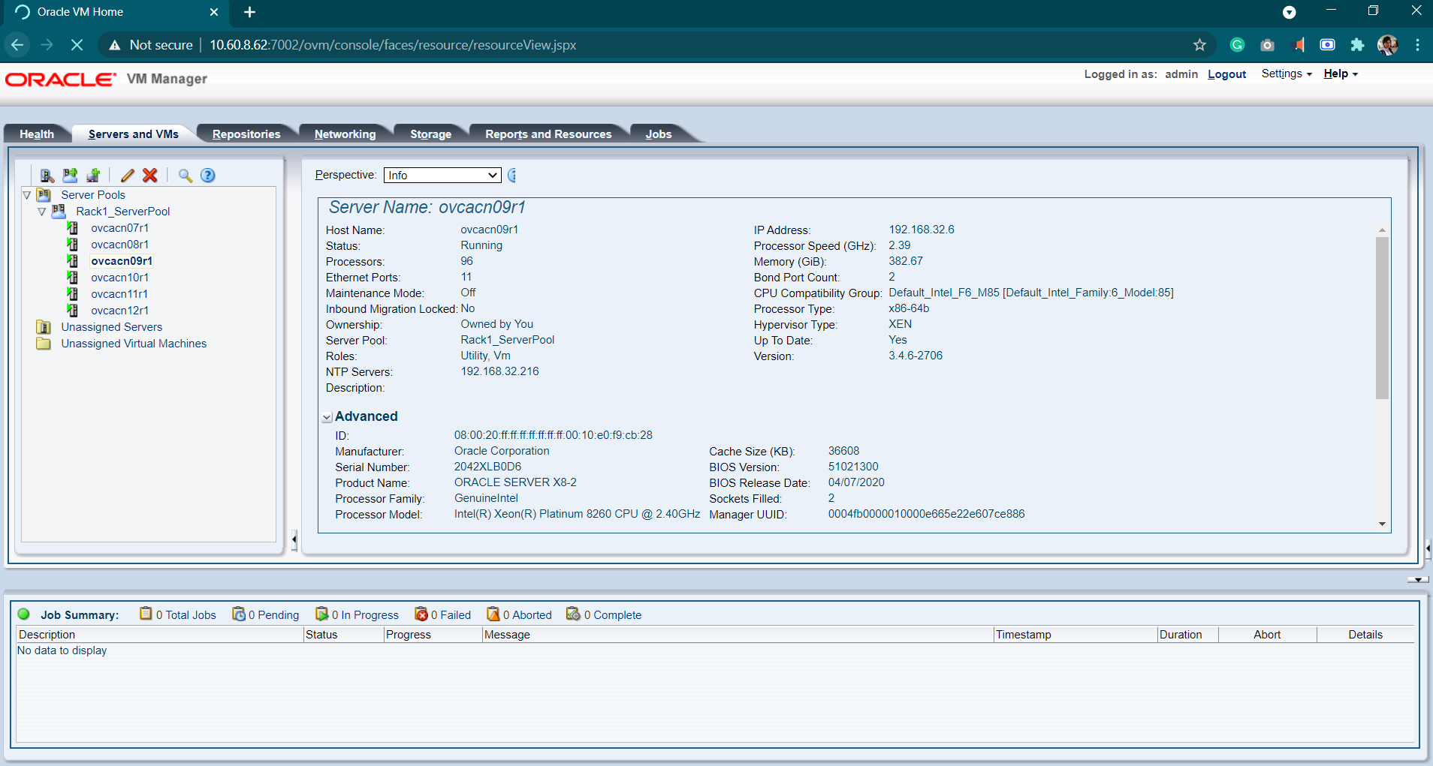Click the Logout link
Viewport: 1433px width, 766px height.
tap(1226, 74)
